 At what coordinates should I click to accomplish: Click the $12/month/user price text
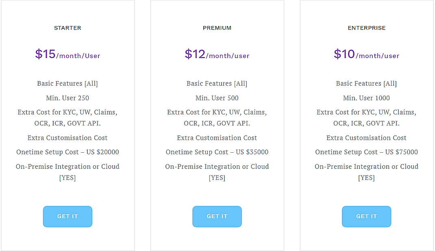click(217, 54)
